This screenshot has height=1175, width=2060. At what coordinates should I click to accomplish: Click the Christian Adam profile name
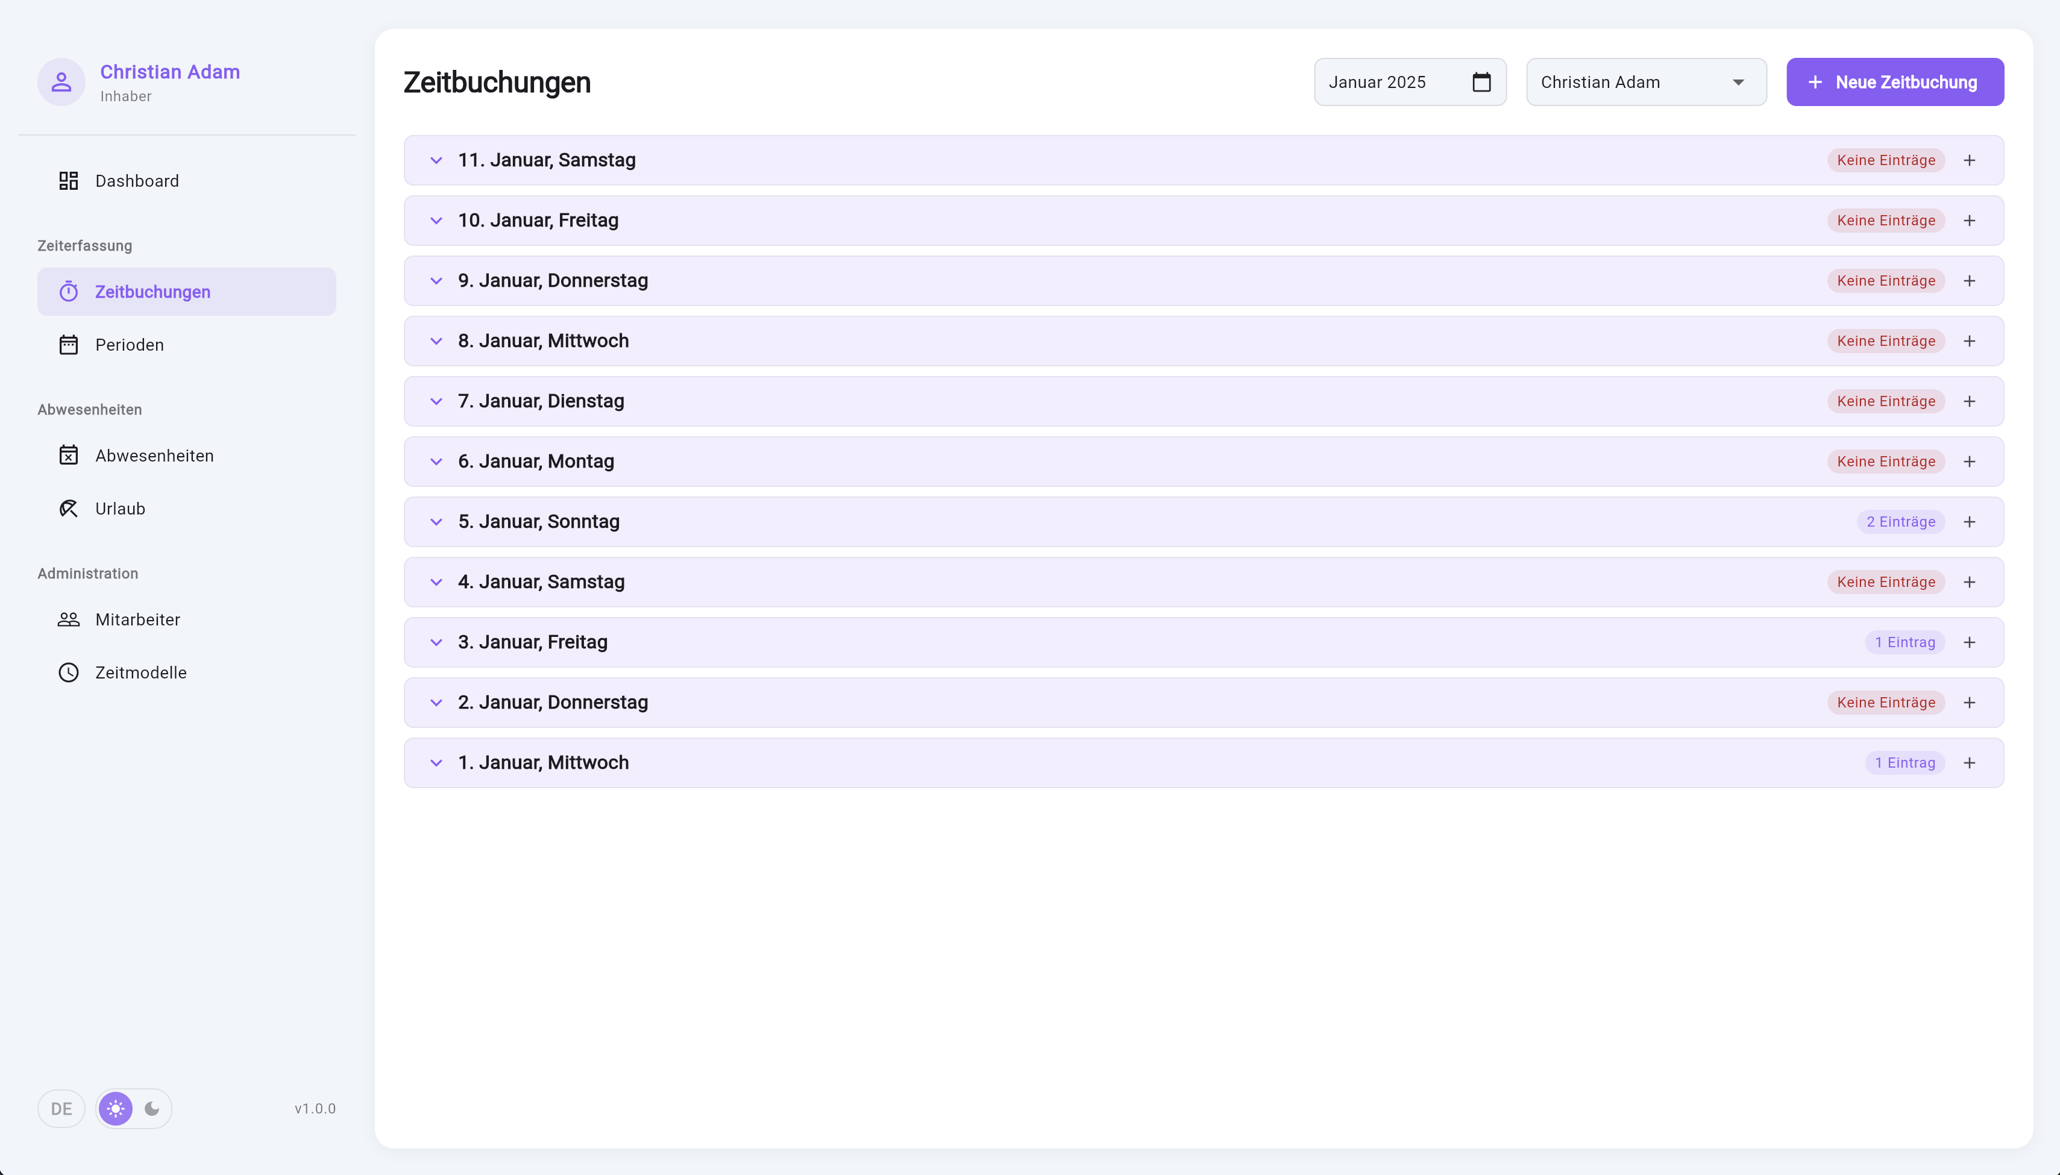[x=169, y=72]
